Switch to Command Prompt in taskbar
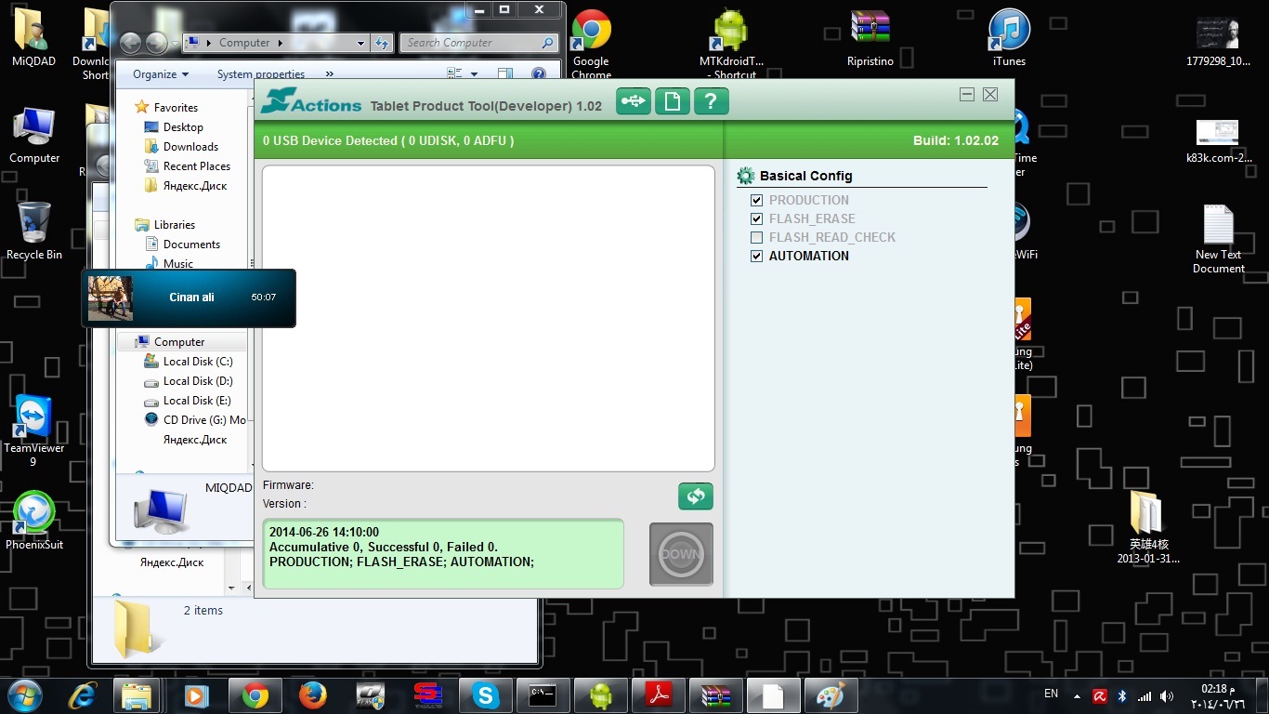 (x=543, y=695)
